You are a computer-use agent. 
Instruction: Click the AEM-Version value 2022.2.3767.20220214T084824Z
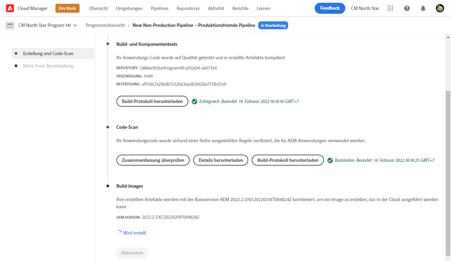click(x=171, y=217)
